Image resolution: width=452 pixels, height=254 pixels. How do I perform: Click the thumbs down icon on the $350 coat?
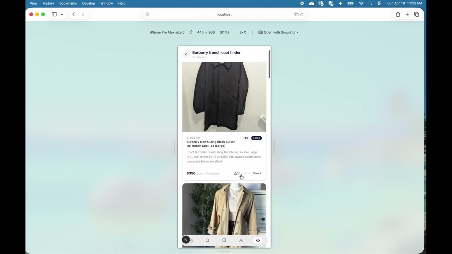pyautogui.click(x=239, y=173)
